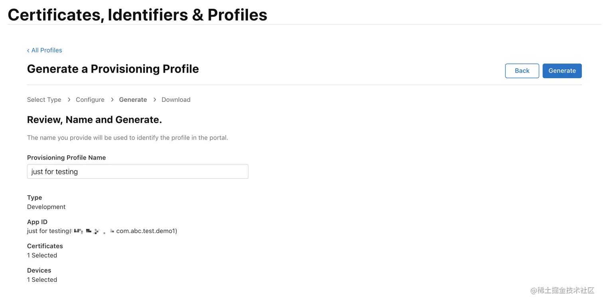Click the com.abc.test.demo1 App ID text
Screen dimensions: 603x303
[x=146, y=231]
